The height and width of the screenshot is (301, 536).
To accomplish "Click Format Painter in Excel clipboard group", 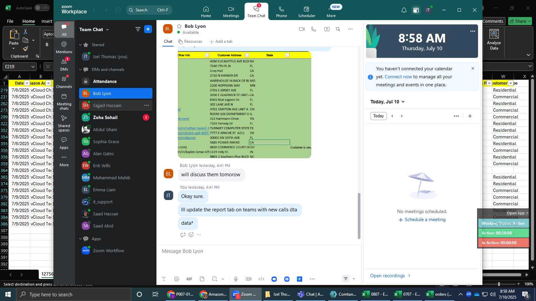I will (25, 48).
